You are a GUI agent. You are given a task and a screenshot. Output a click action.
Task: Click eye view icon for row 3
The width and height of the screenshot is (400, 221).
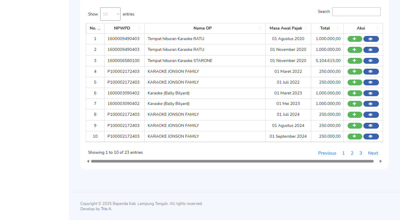click(x=371, y=61)
